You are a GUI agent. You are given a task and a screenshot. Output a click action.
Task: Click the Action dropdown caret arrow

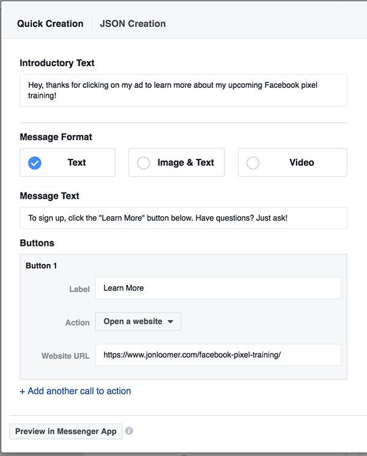(170, 322)
